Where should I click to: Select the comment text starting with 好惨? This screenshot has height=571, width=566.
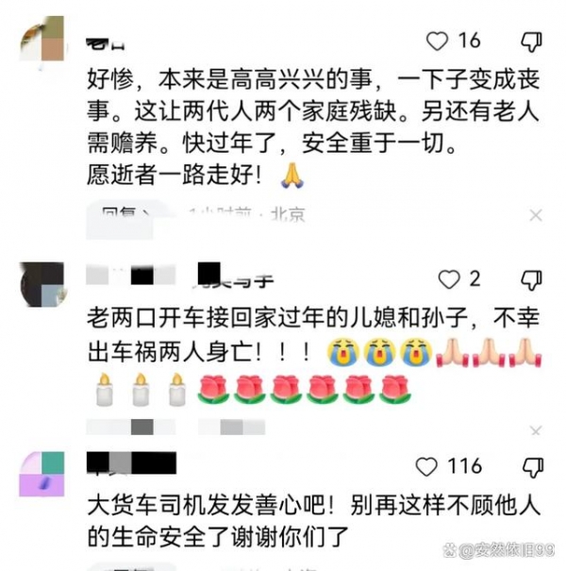[313, 126]
